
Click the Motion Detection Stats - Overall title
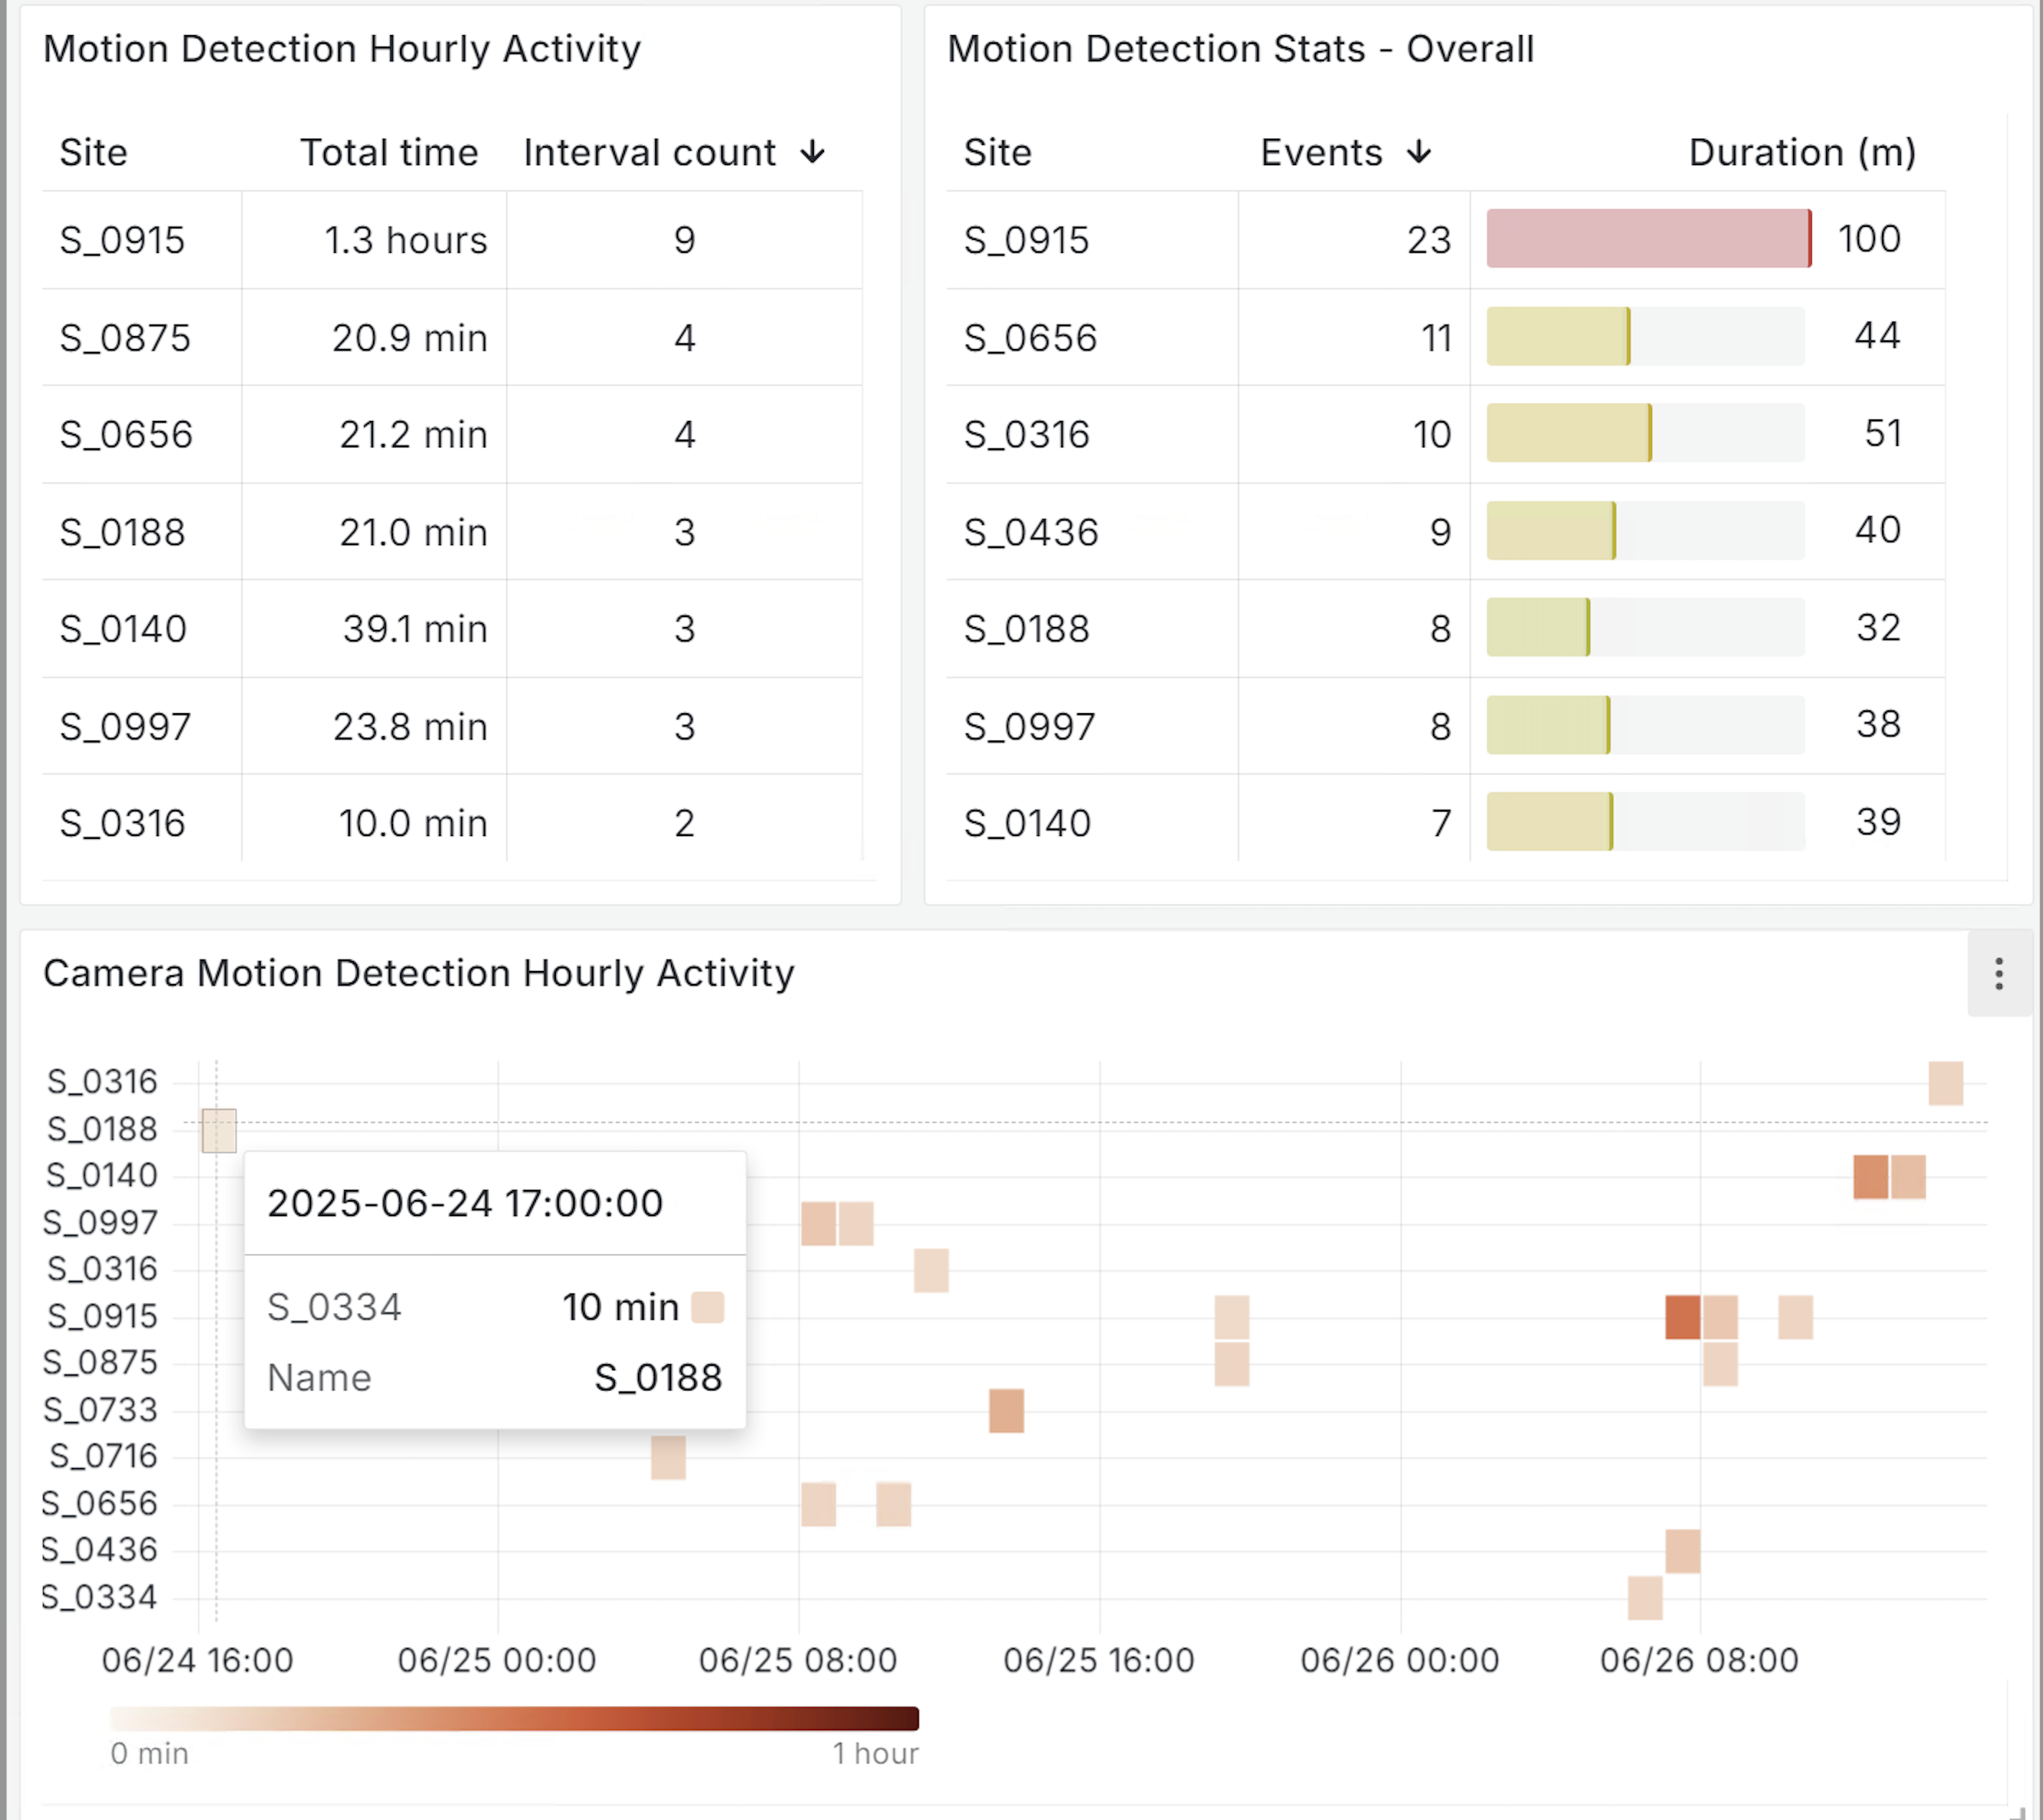pos(1240,49)
